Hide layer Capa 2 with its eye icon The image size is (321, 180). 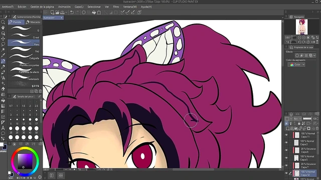[286, 142]
